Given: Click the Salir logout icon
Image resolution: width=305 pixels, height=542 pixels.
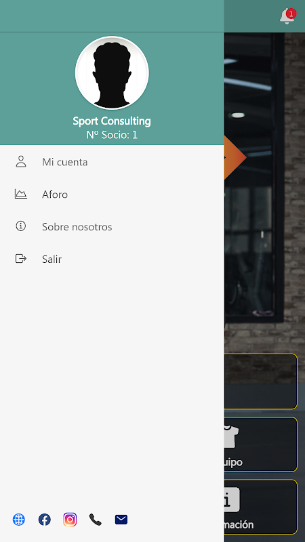Looking at the screenshot, I should tap(21, 259).
